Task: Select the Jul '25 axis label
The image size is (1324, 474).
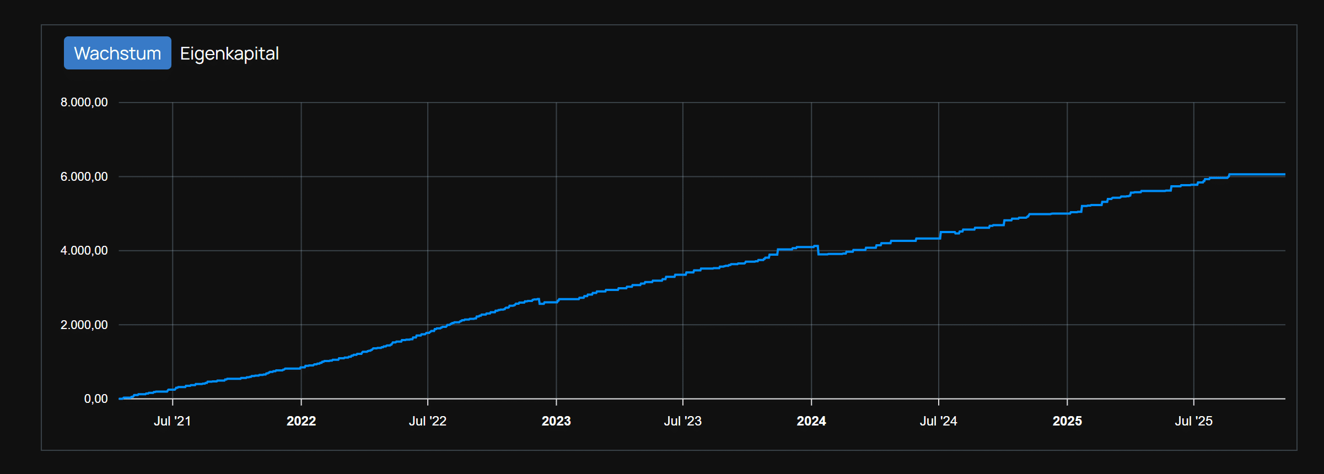Action: (x=1193, y=421)
